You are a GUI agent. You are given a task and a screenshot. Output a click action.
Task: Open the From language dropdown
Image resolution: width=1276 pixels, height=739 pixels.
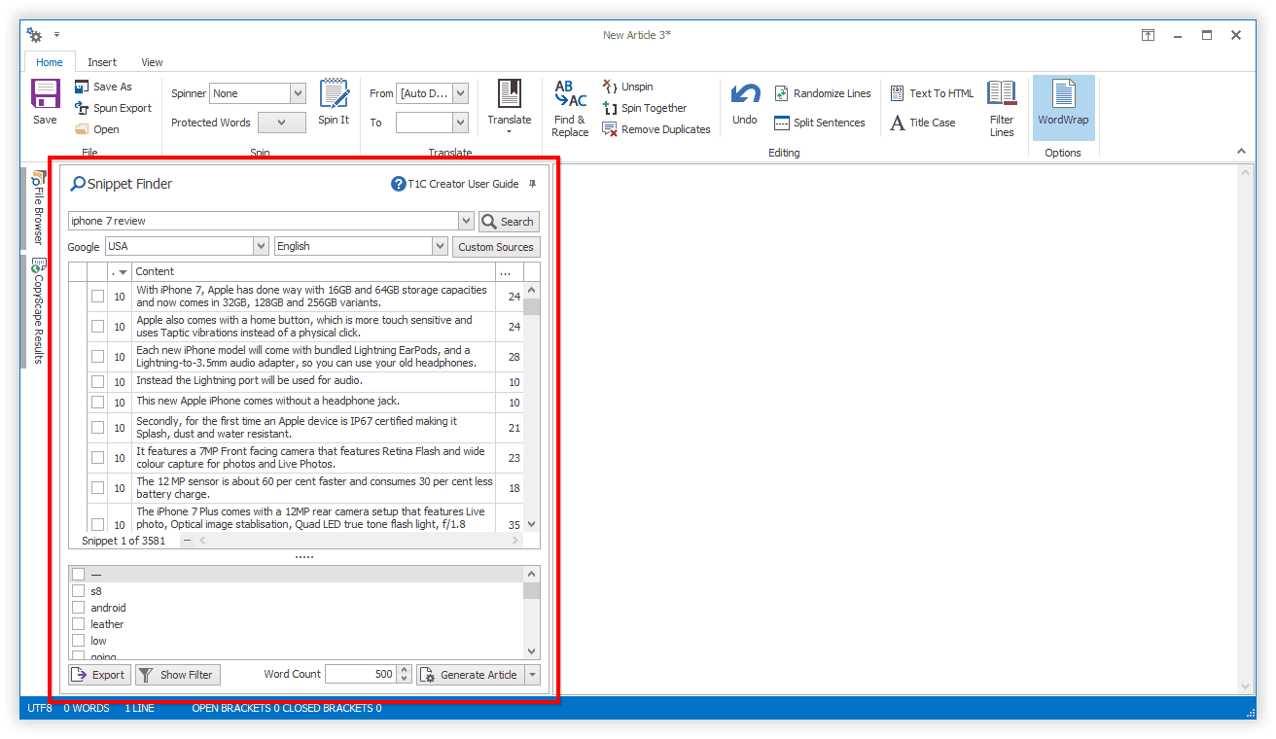(460, 93)
